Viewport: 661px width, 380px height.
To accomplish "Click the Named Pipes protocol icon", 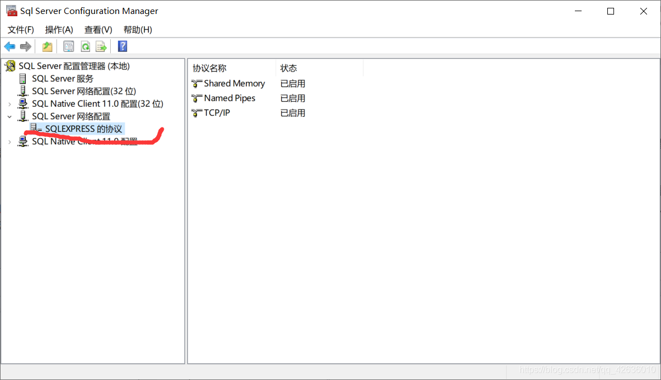I will (196, 98).
